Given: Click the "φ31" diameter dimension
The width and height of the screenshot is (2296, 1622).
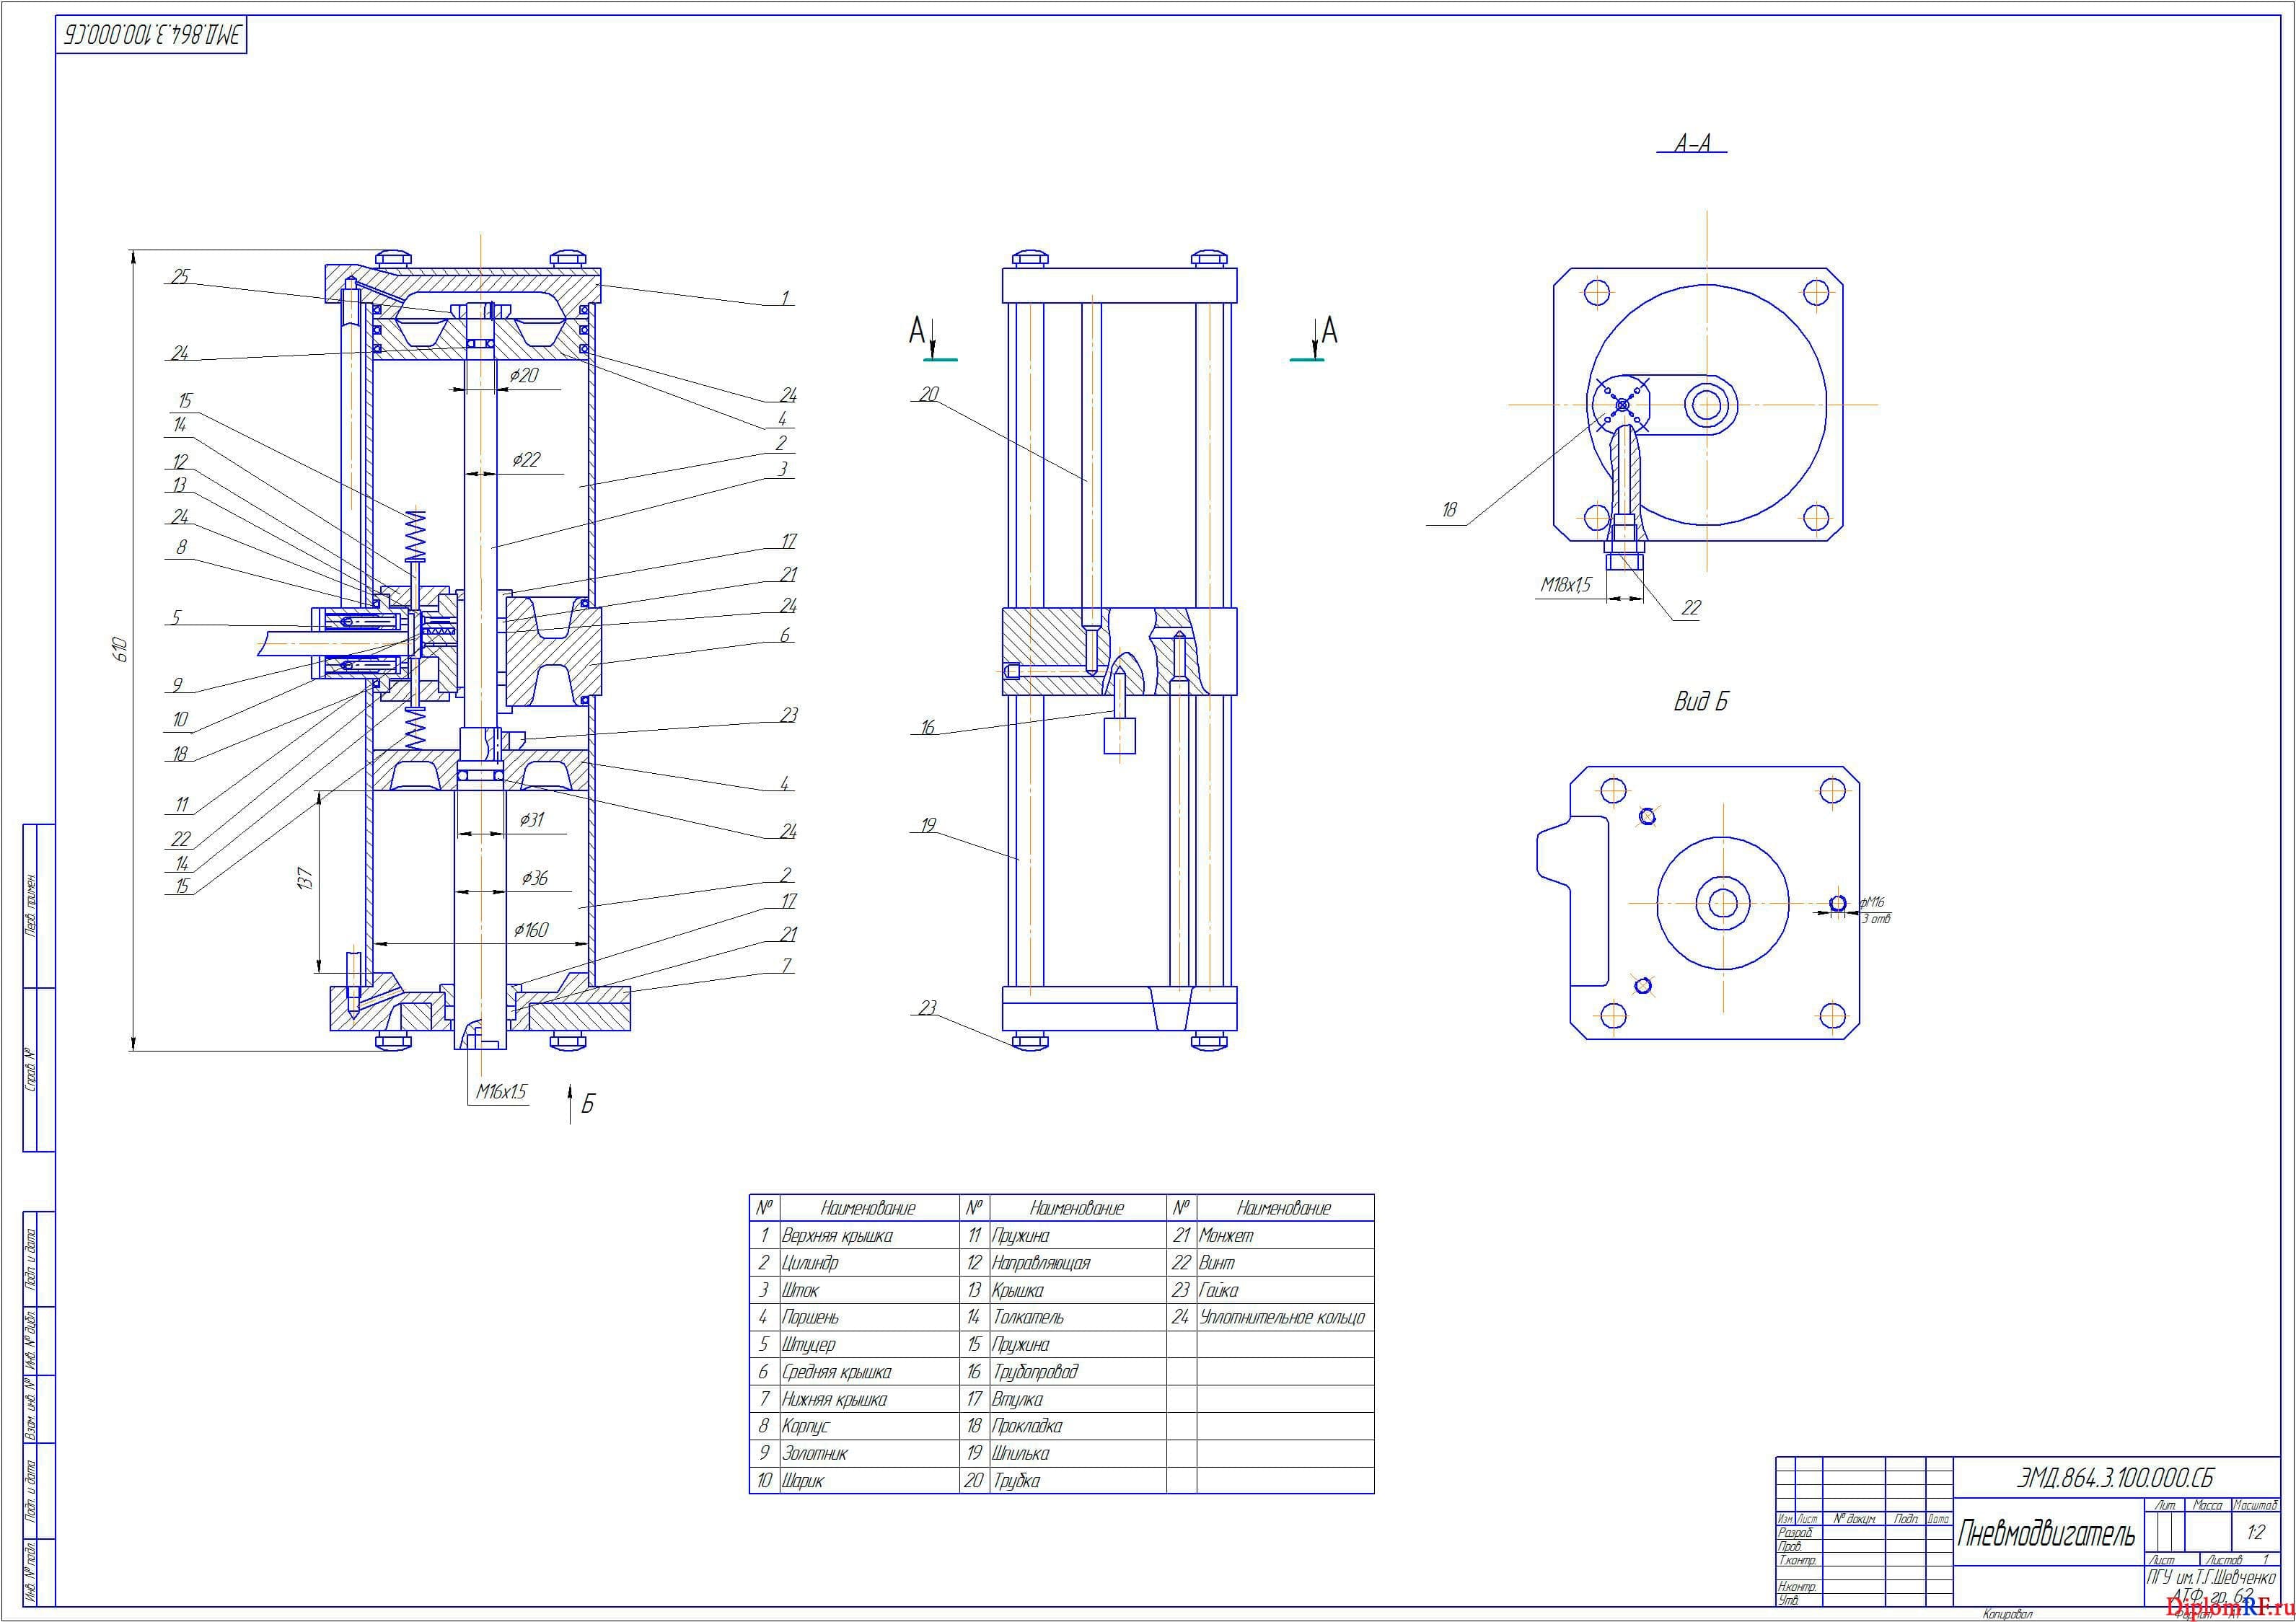Looking at the screenshot, I should point(531,819).
